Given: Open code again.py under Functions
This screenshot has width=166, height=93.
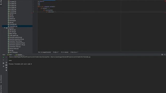Looking at the screenshot, I should coord(14,36).
